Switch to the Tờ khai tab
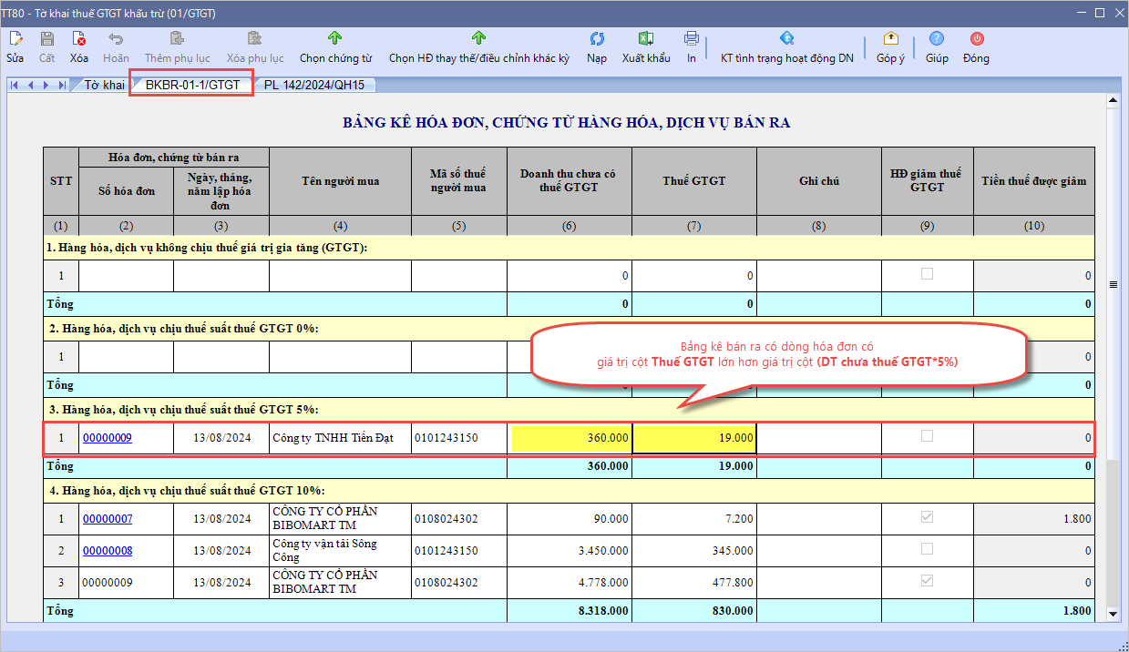This screenshot has width=1129, height=652. point(105,85)
